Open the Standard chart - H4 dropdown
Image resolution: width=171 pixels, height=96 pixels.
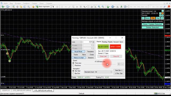[x=98, y=72]
